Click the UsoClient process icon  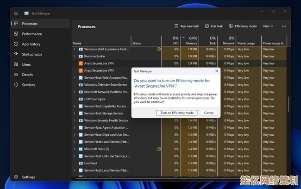81,163
